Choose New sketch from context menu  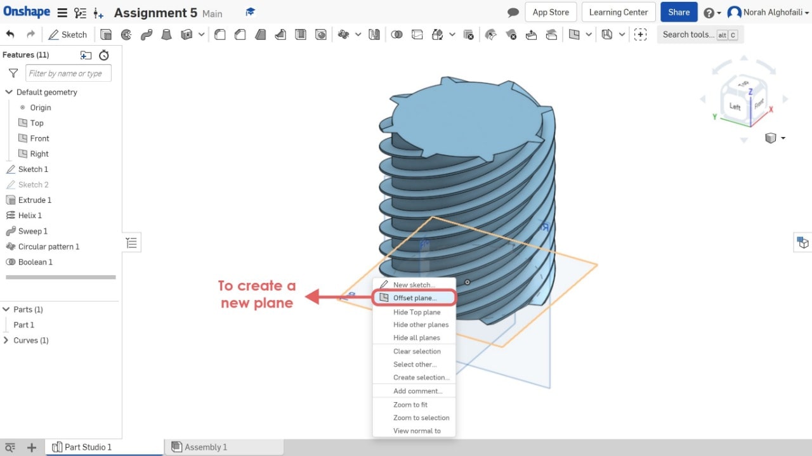click(414, 285)
